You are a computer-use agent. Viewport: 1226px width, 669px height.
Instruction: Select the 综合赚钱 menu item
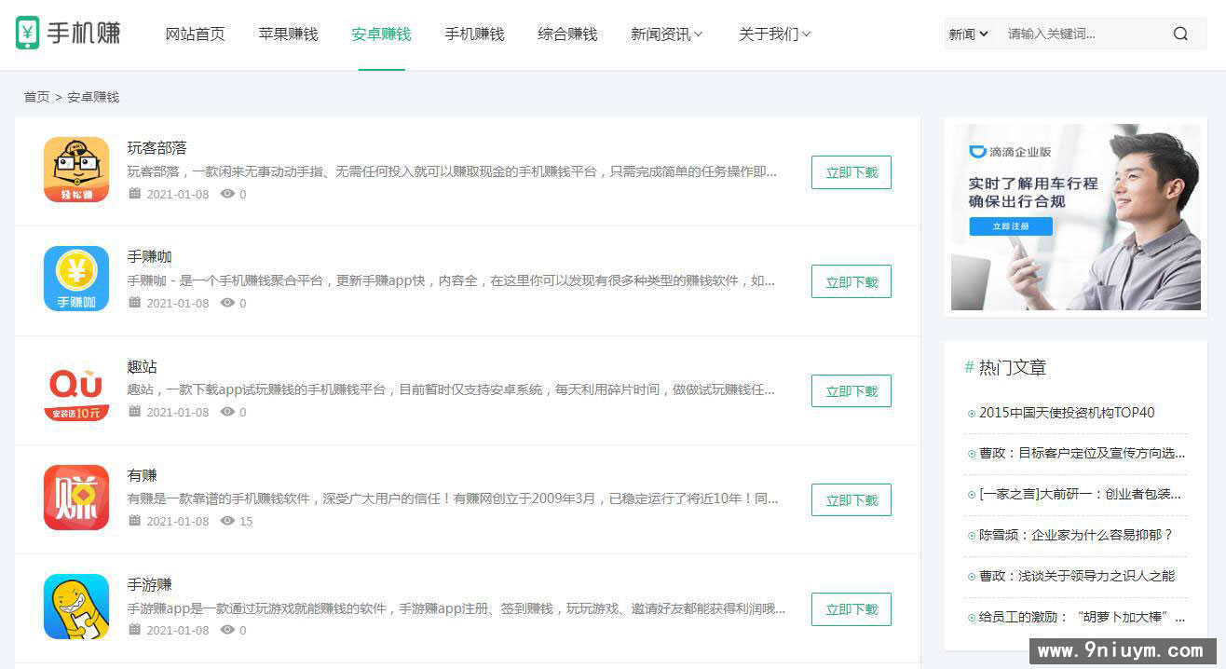tap(566, 33)
